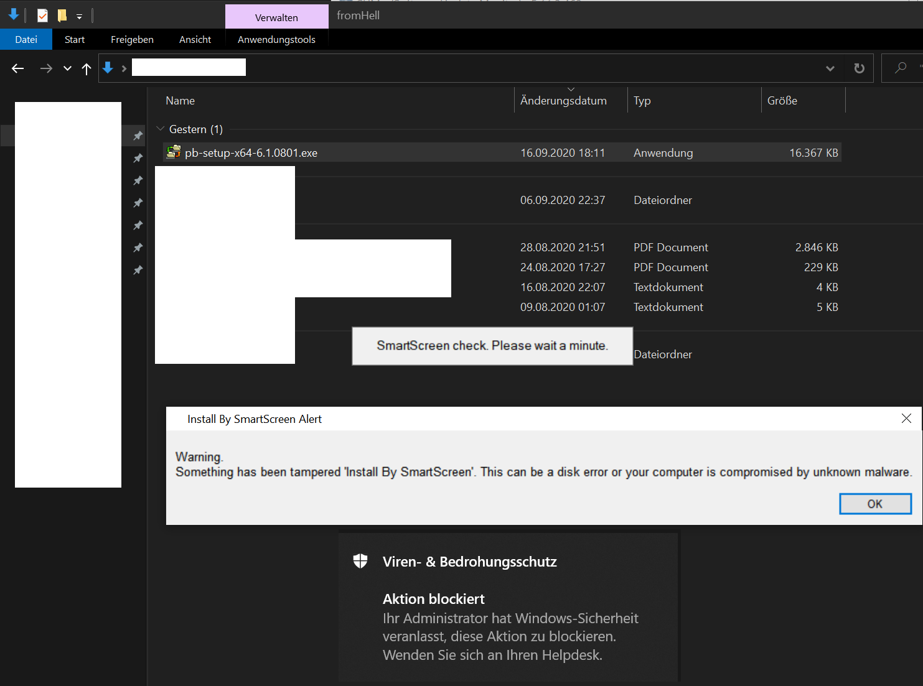Collapse the Gestern (1) group

(x=160, y=129)
